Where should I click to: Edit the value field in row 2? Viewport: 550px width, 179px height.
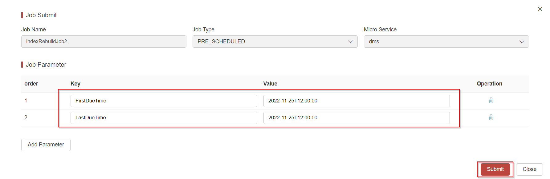point(356,118)
